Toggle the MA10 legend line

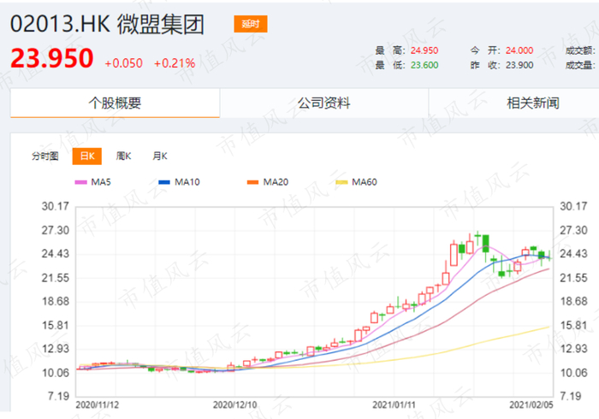pos(179,182)
